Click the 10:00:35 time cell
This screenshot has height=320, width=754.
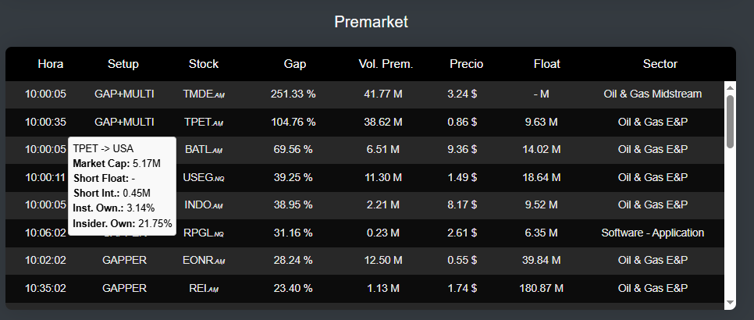(46, 122)
